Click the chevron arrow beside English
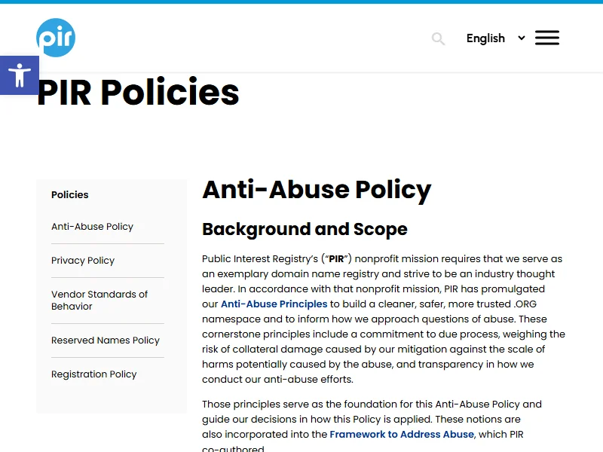 [521, 38]
